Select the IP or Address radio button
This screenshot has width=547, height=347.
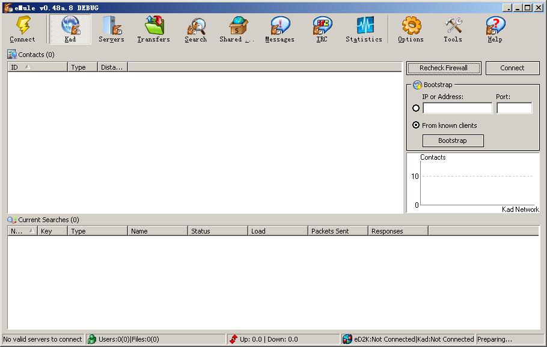[x=416, y=108]
